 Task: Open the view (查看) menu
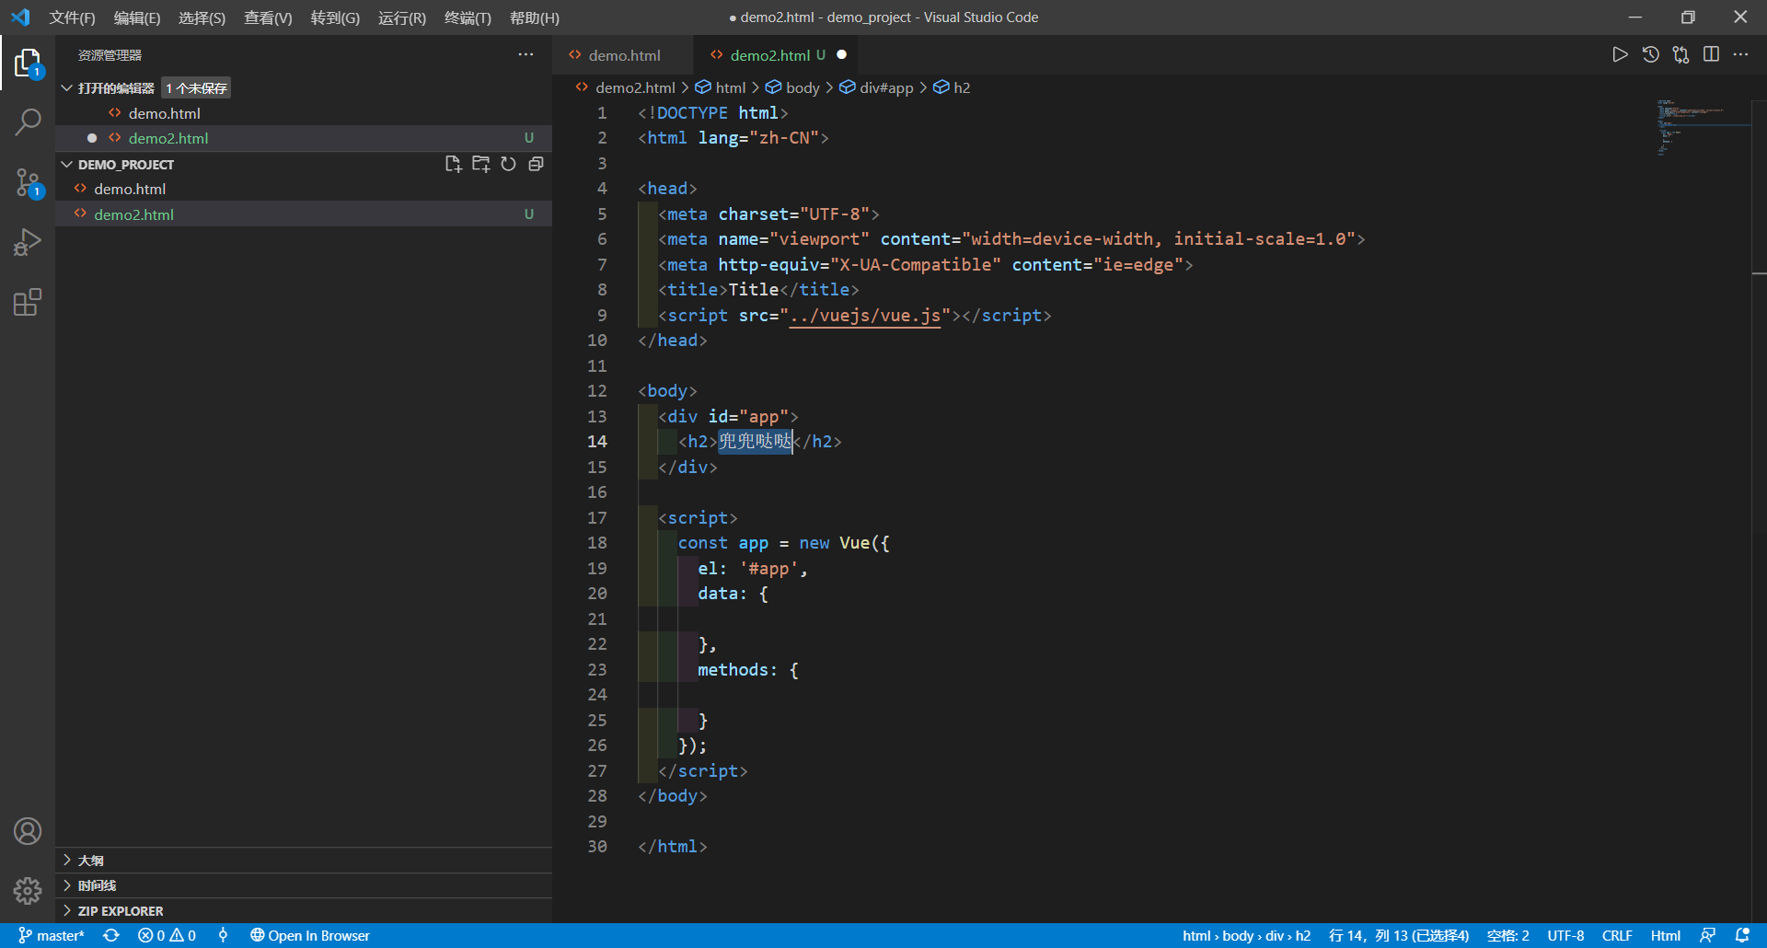coord(268,17)
